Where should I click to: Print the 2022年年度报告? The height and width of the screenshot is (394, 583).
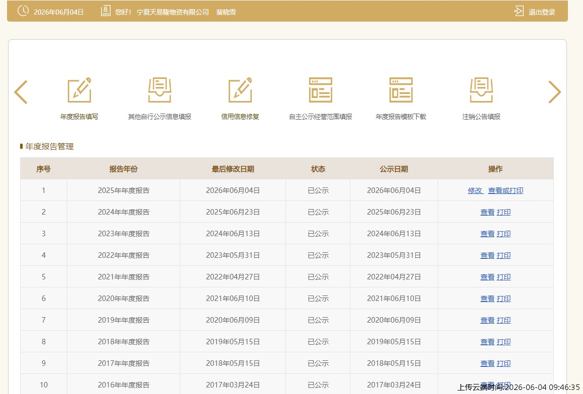tap(504, 255)
